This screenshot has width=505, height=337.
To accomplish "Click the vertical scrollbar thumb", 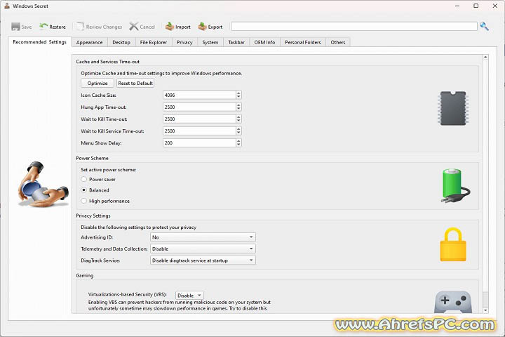I will [485, 298].
